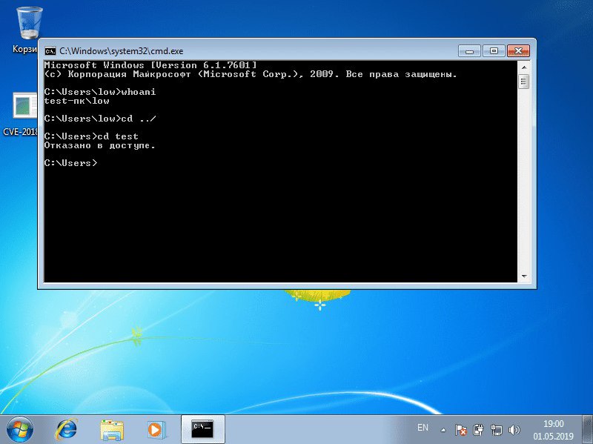Show hidden tray icons arrow
This screenshot has height=444, width=593.
(x=443, y=430)
